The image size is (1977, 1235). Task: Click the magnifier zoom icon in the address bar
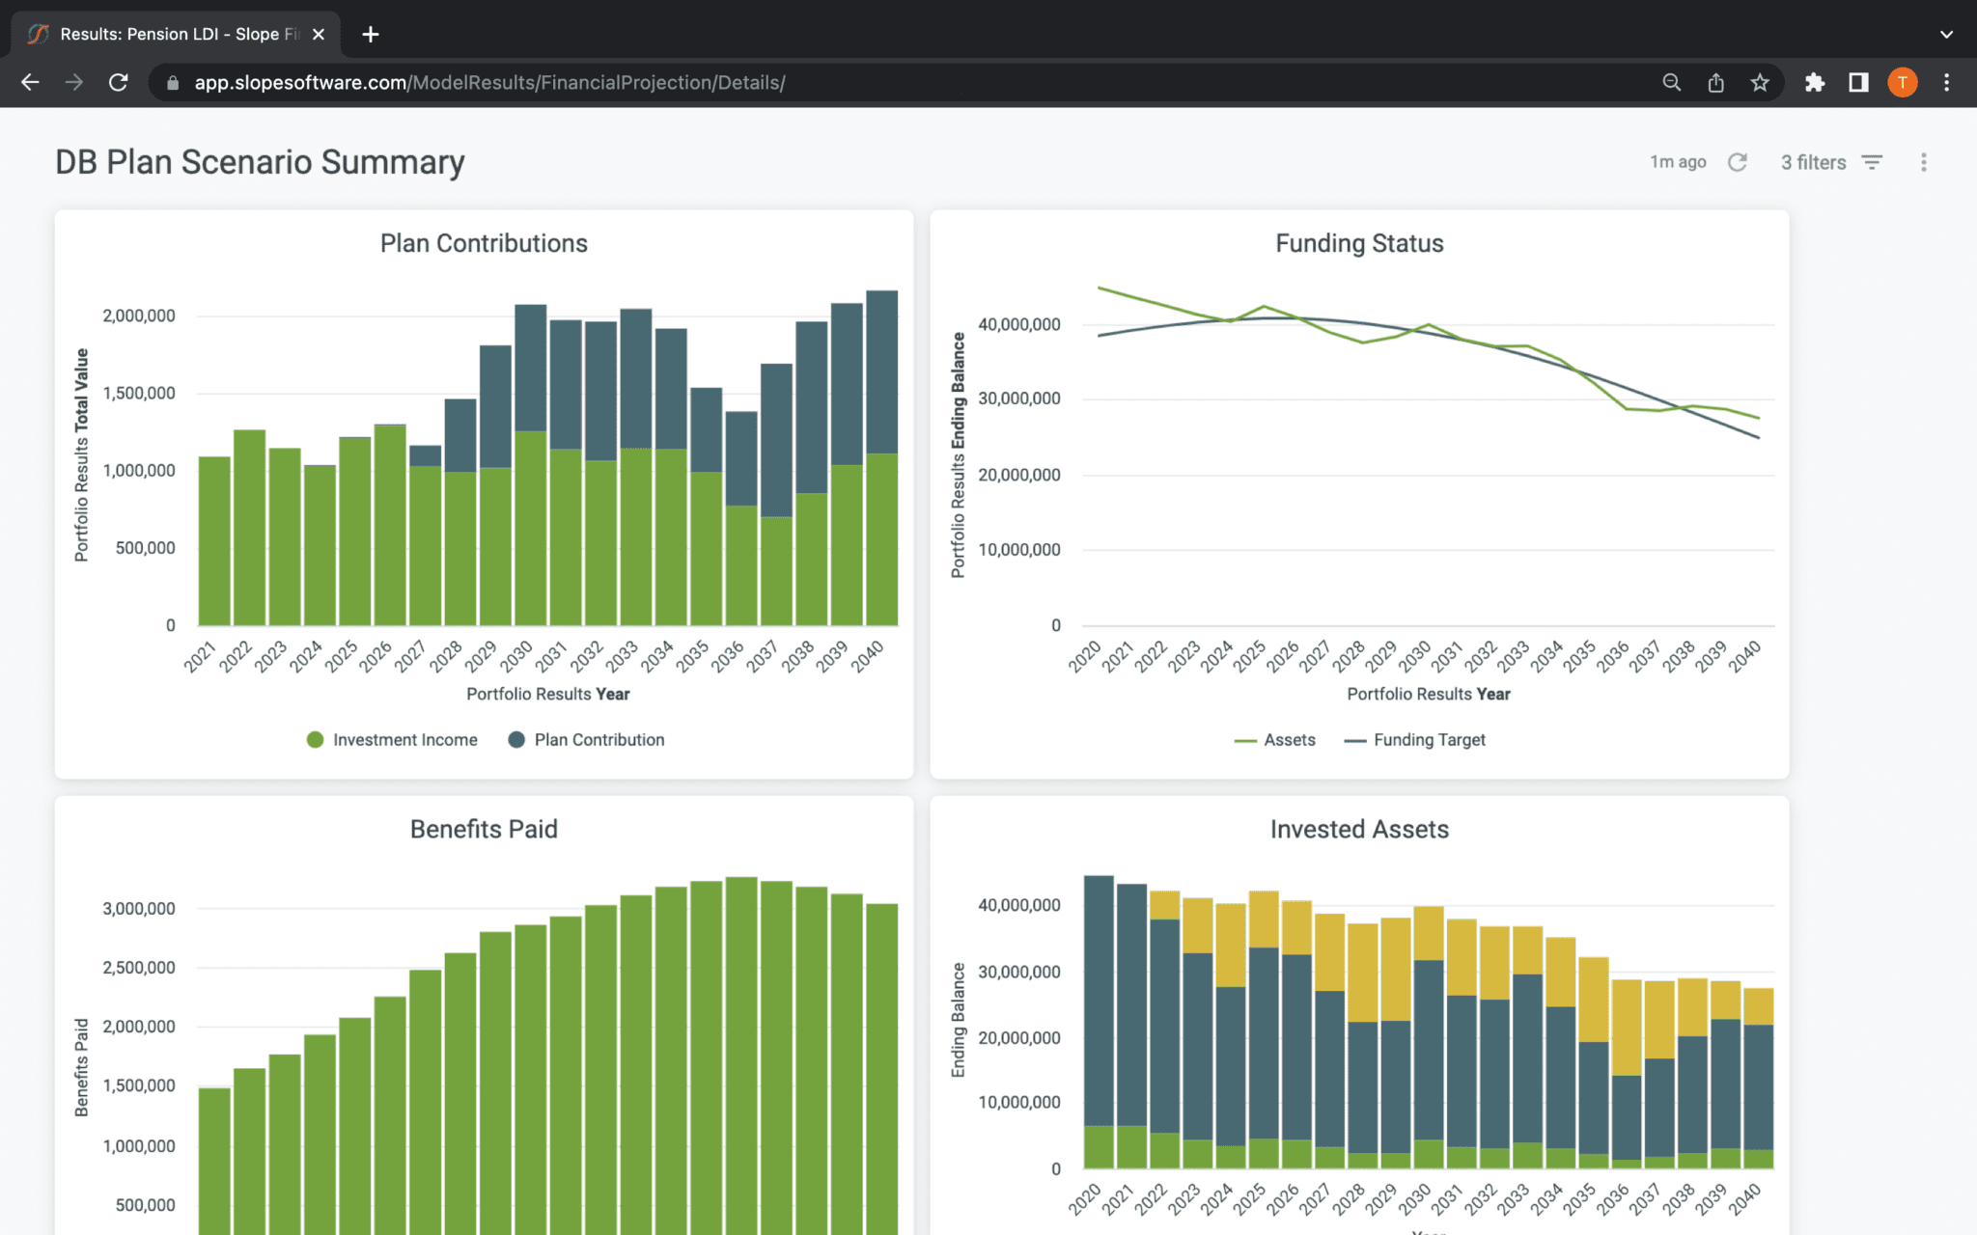point(1671,82)
